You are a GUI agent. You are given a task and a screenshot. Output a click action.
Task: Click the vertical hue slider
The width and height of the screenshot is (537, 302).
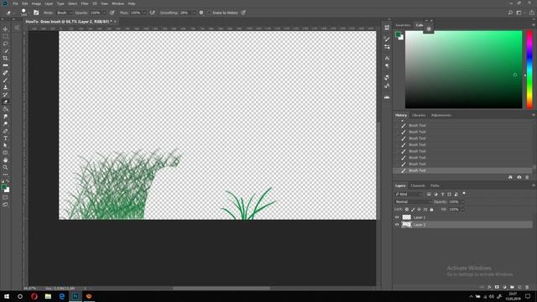pos(529,70)
